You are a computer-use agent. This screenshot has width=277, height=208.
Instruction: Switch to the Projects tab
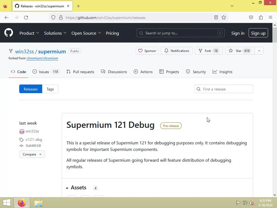pyautogui.click(x=169, y=72)
